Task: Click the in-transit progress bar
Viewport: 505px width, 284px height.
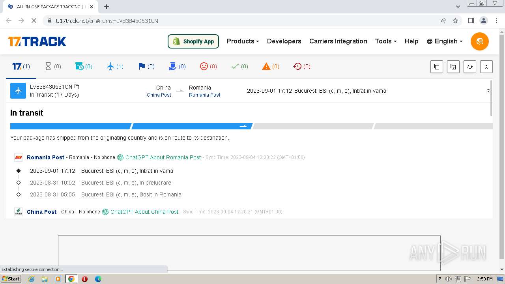Action: coord(251,126)
